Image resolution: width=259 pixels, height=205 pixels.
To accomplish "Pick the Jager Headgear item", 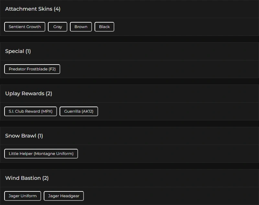I will pyautogui.click(x=64, y=196).
